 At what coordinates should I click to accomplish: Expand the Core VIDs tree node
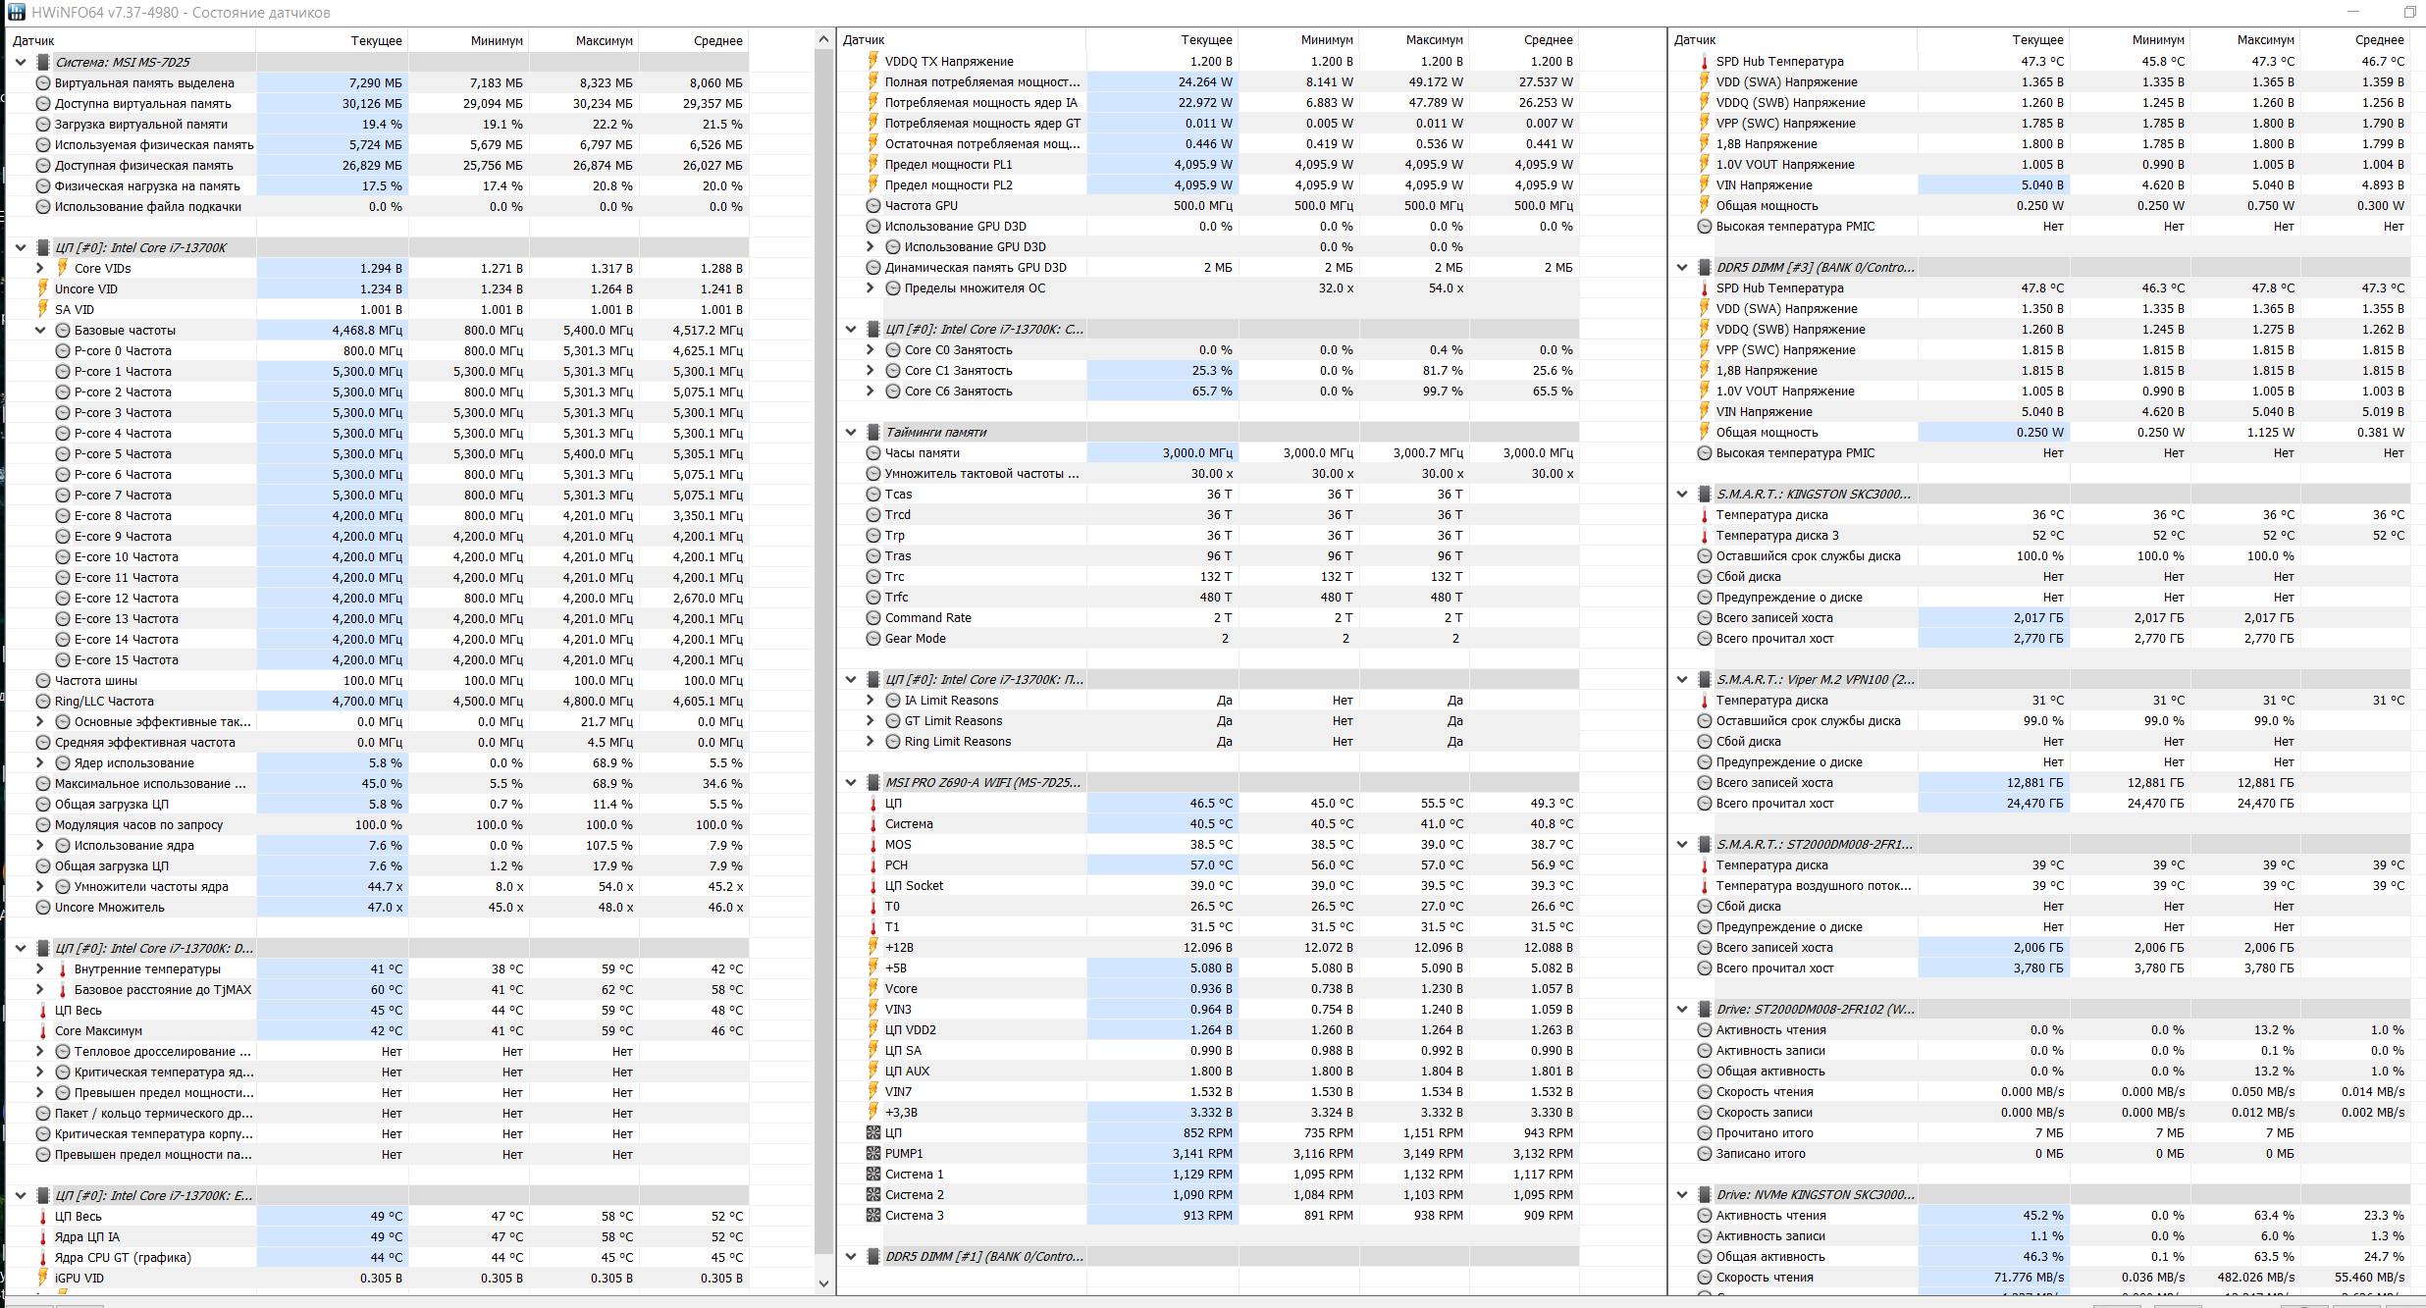coord(40,268)
